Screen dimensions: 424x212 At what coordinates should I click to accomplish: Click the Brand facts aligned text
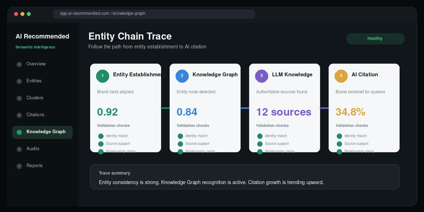point(115,92)
